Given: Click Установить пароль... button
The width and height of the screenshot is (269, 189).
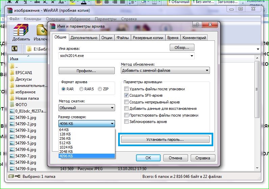Looking at the screenshot, I should click(165, 139).
